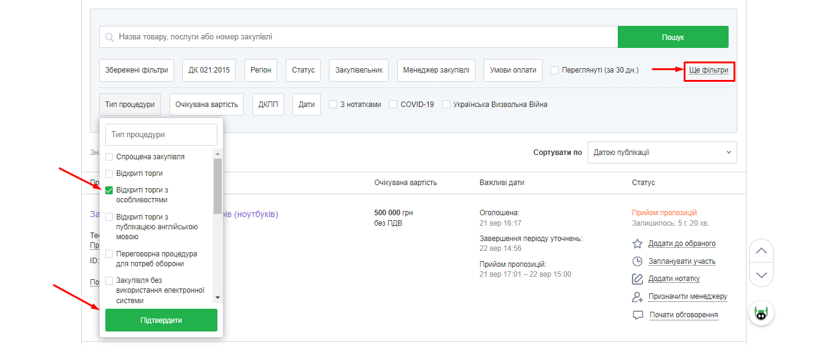The height and width of the screenshot is (345, 829).
Task: Click the speech bubble icon for Почати обговорення
Action: (637, 315)
